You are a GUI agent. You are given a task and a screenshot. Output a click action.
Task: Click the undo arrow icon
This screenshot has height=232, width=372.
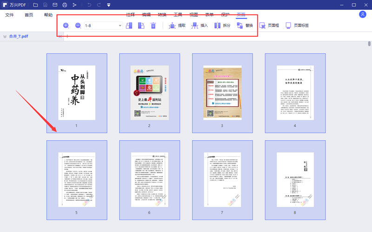coord(89,5)
